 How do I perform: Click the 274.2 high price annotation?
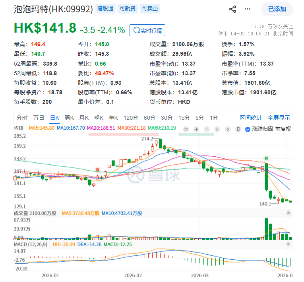[147, 139]
